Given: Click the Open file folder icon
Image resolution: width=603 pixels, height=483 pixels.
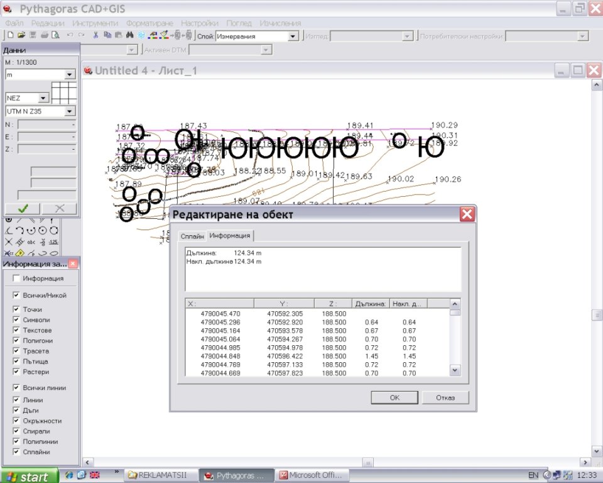Looking at the screenshot, I should pos(21,36).
